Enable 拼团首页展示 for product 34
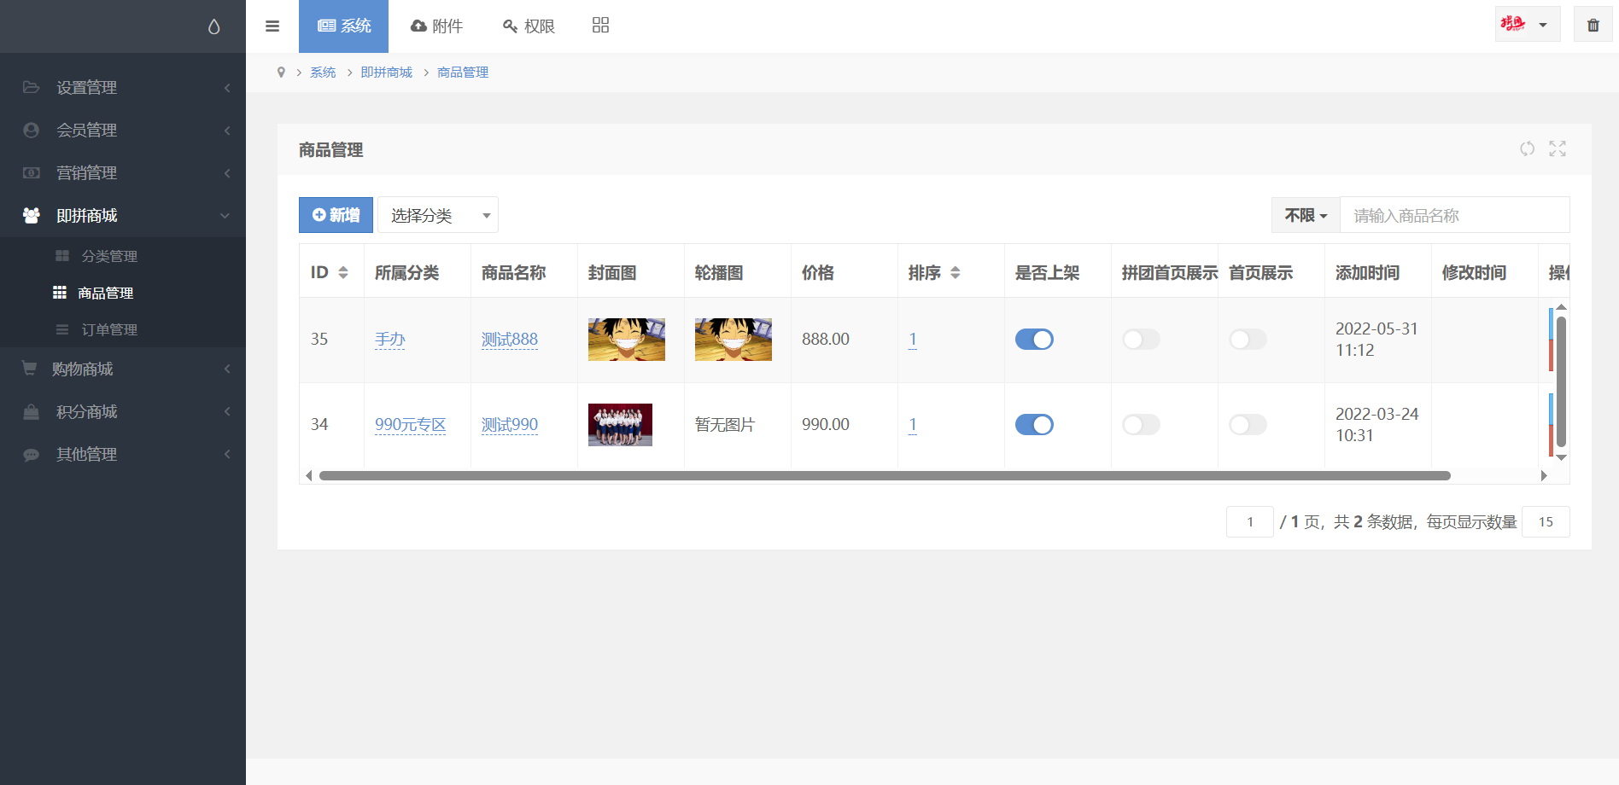 tap(1141, 425)
